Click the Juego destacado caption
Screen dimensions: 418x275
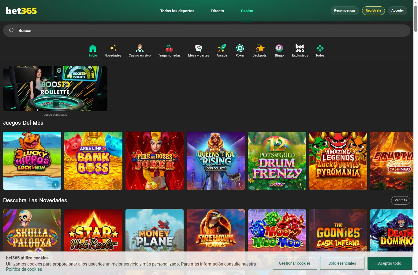coord(55,115)
